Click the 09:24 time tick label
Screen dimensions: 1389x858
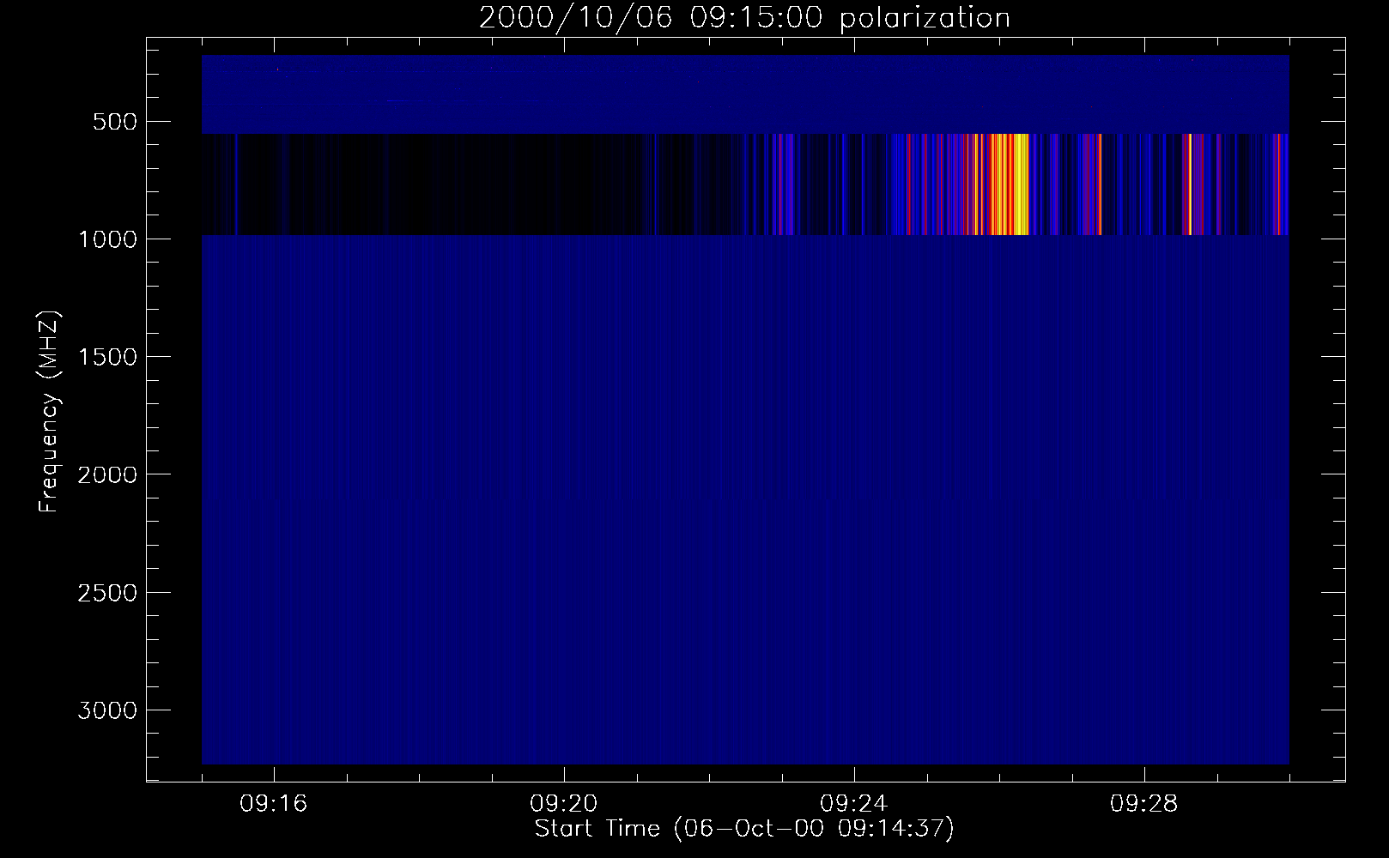coord(854,804)
